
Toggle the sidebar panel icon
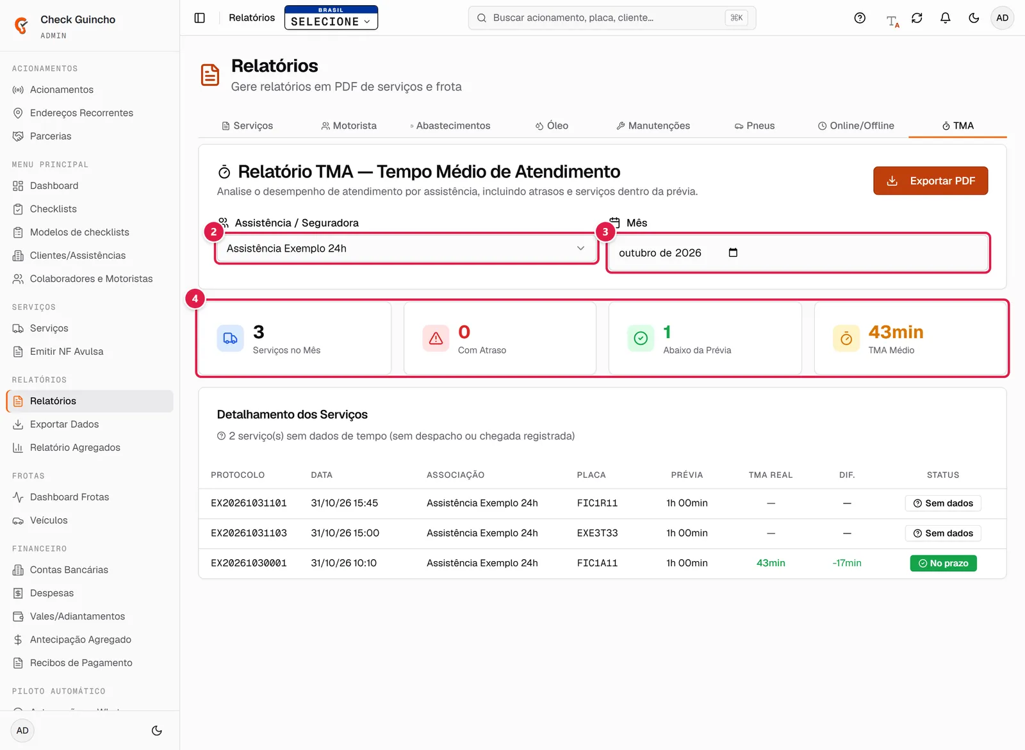[x=200, y=18]
